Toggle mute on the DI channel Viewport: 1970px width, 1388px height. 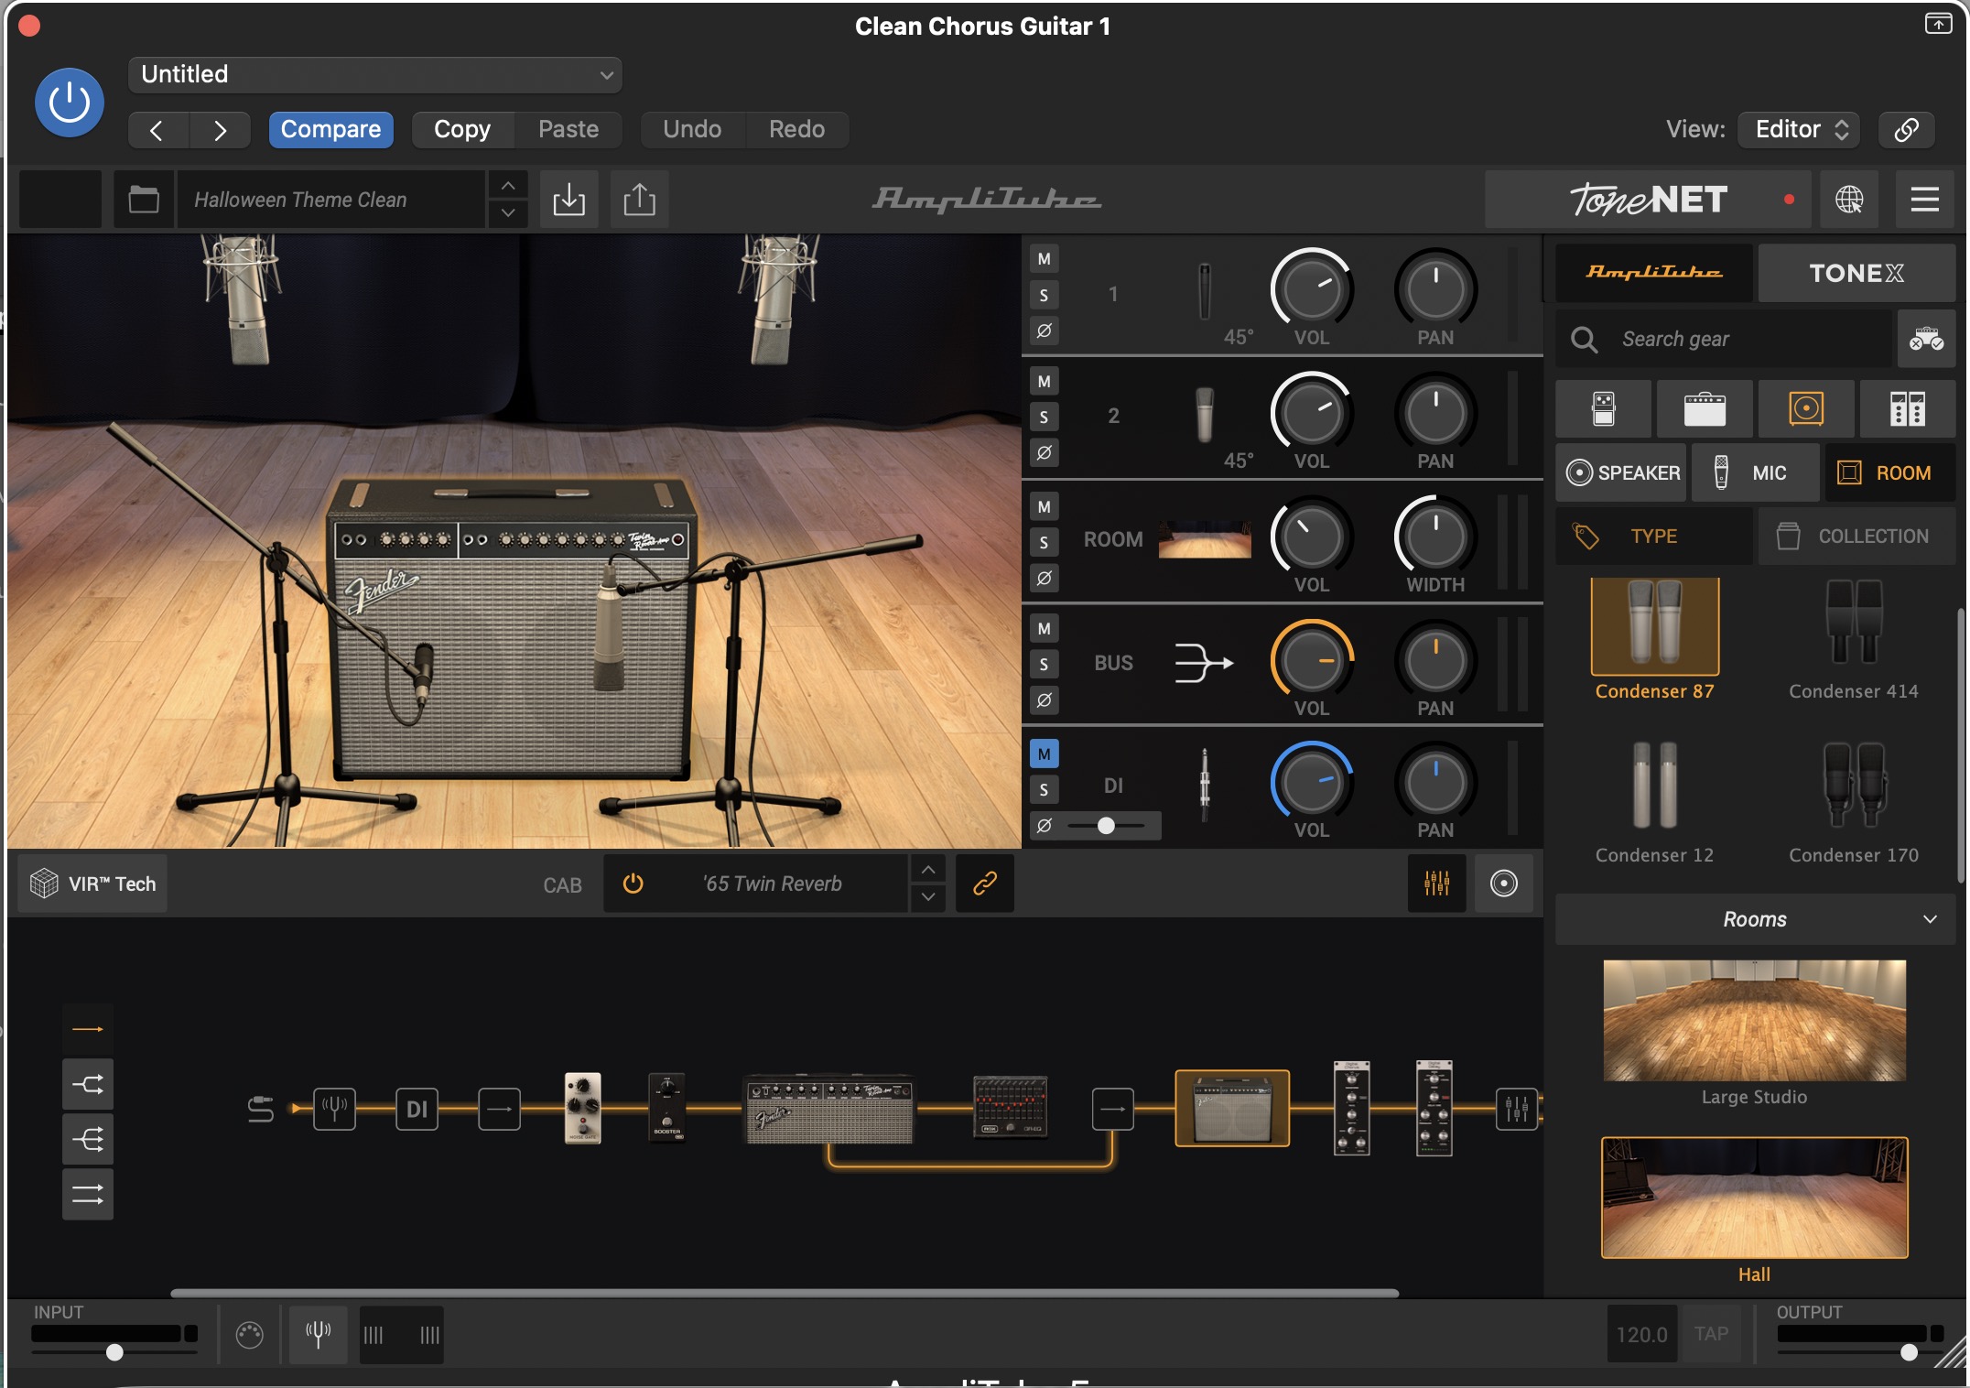tap(1044, 754)
